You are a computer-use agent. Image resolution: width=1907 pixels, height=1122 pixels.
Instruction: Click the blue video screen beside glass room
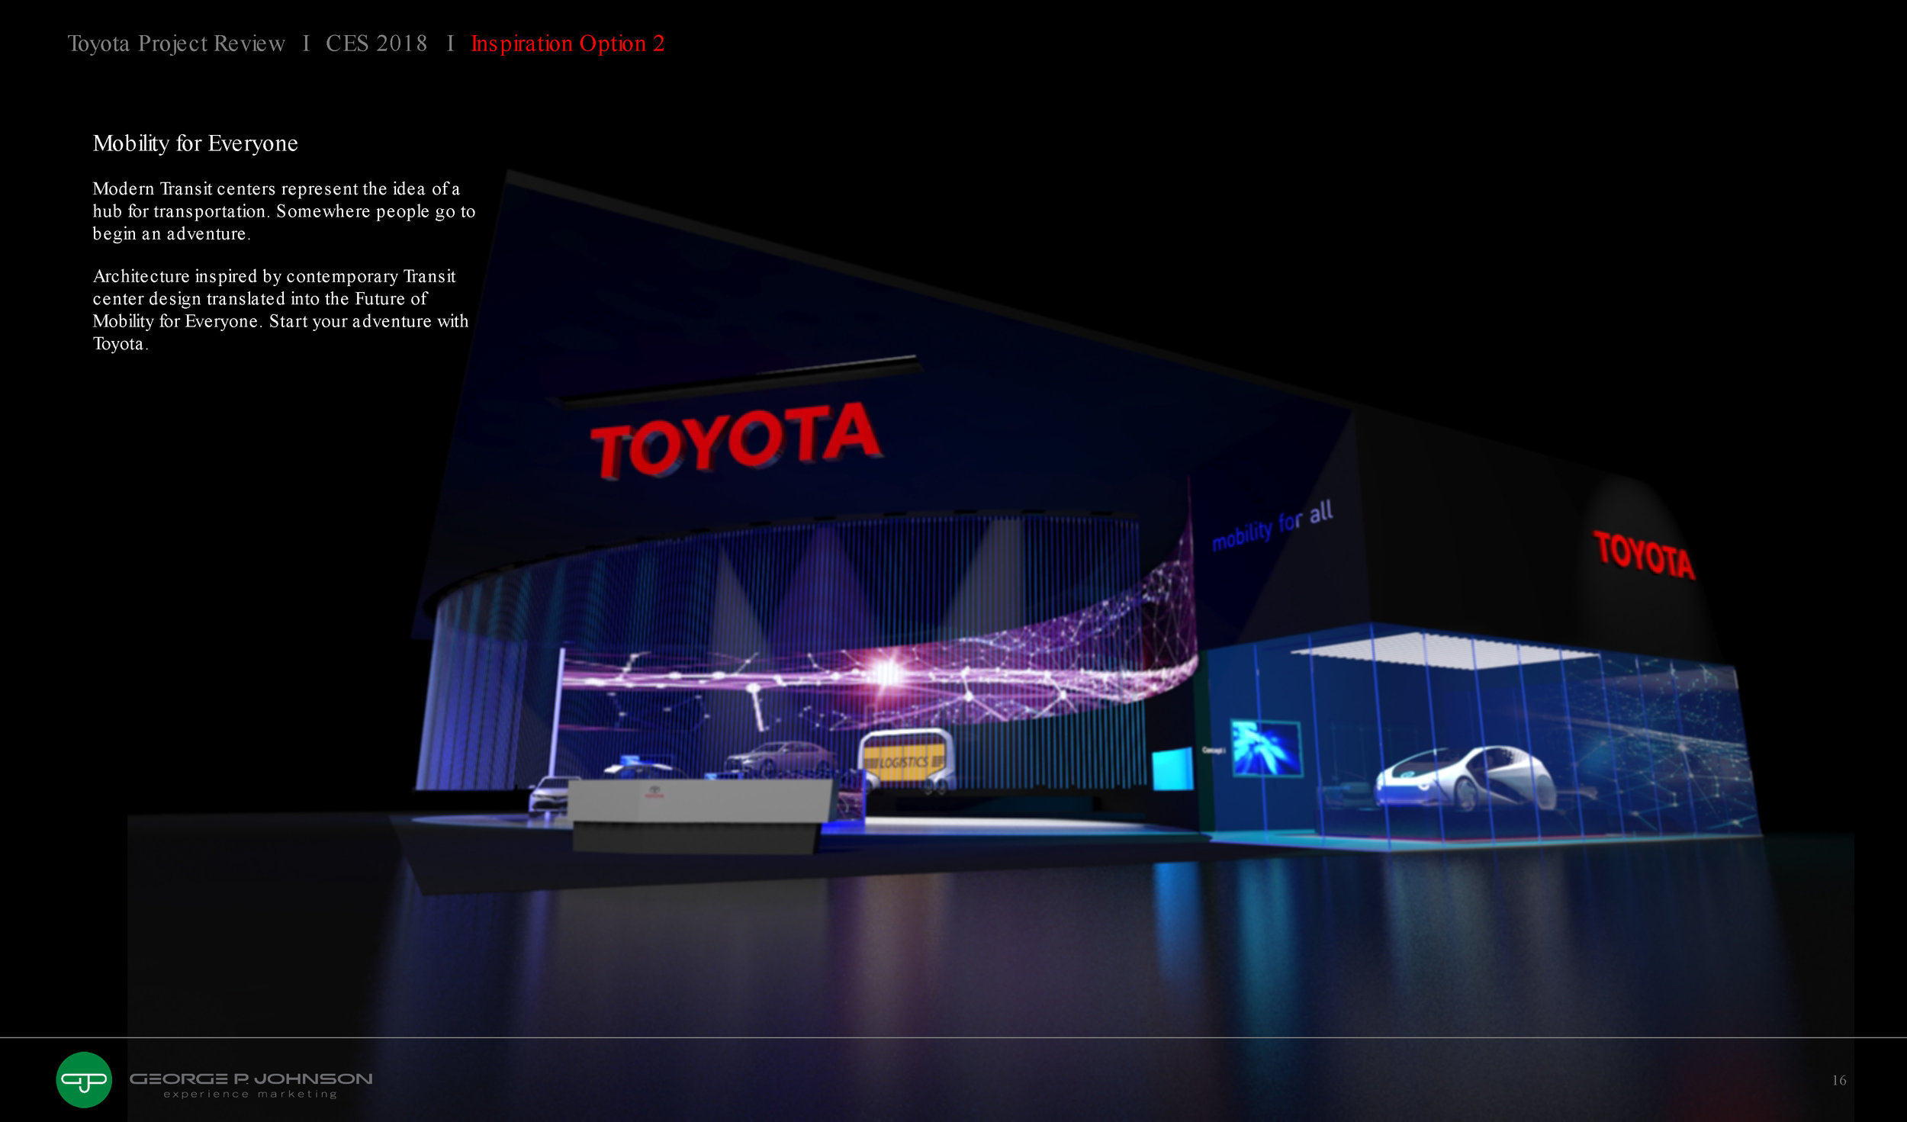(1266, 748)
